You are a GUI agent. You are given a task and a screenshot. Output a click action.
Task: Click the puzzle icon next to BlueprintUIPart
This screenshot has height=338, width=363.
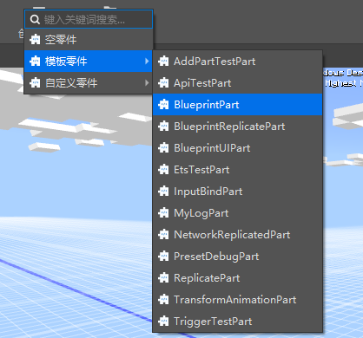pyautogui.click(x=163, y=148)
